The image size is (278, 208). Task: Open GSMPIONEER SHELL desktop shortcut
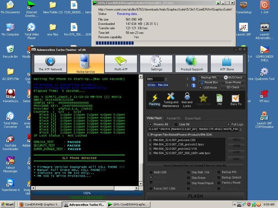pyautogui.click(x=264, y=53)
